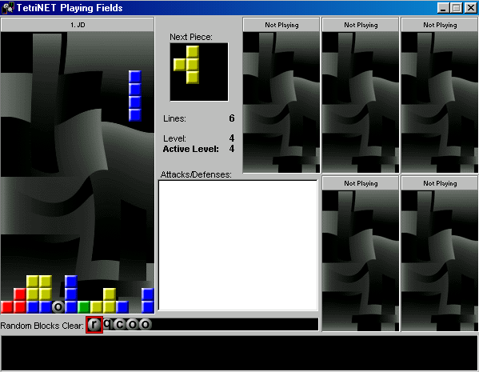Screen dimensions: 479x372
Task: Click the 'c' special block in inventory
Action: click(120, 324)
